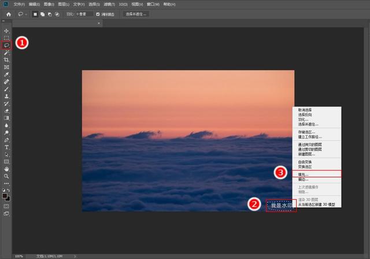Image resolution: width=370 pixels, height=259 pixels.
Task: Open the 文字(Y) menu
Action: (x=79, y=4)
